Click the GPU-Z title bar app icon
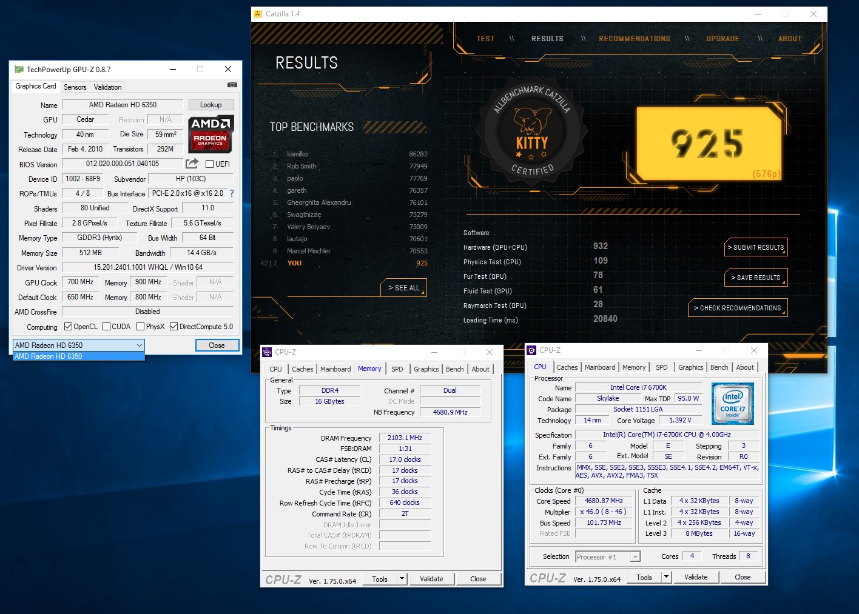The width and height of the screenshot is (859, 614). pyautogui.click(x=19, y=69)
